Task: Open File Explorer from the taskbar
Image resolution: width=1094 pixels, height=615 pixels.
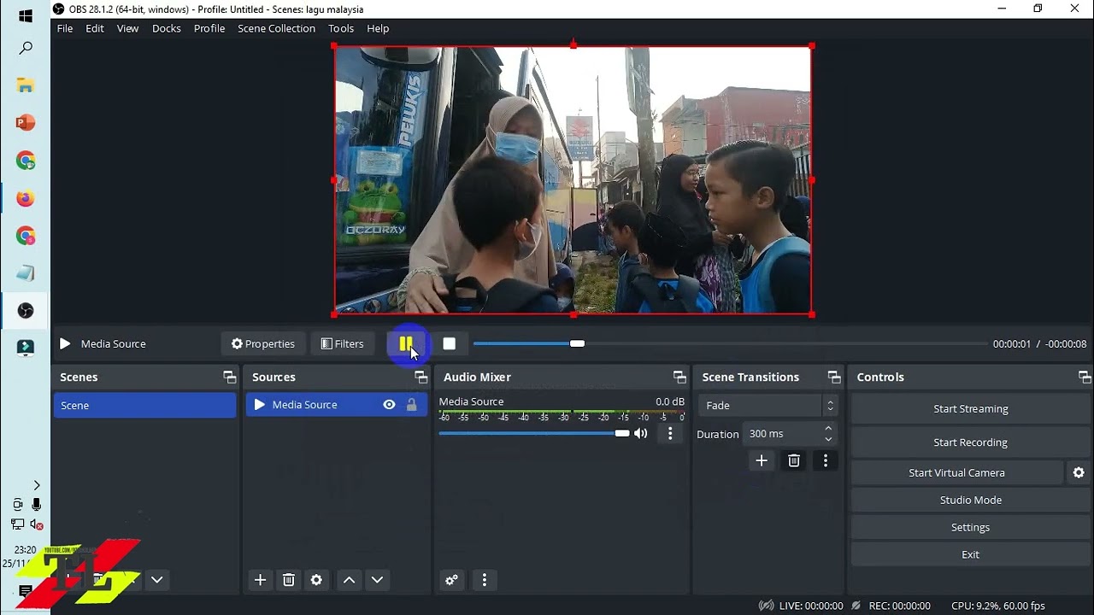Action: [26, 85]
